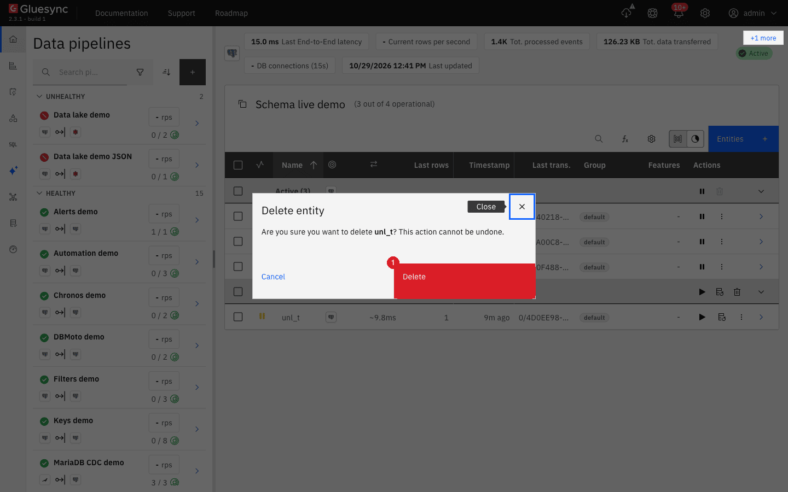Open the three-dot menu for unl_t row
This screenshot has height=492, width=788.
(x=741, y=317)
